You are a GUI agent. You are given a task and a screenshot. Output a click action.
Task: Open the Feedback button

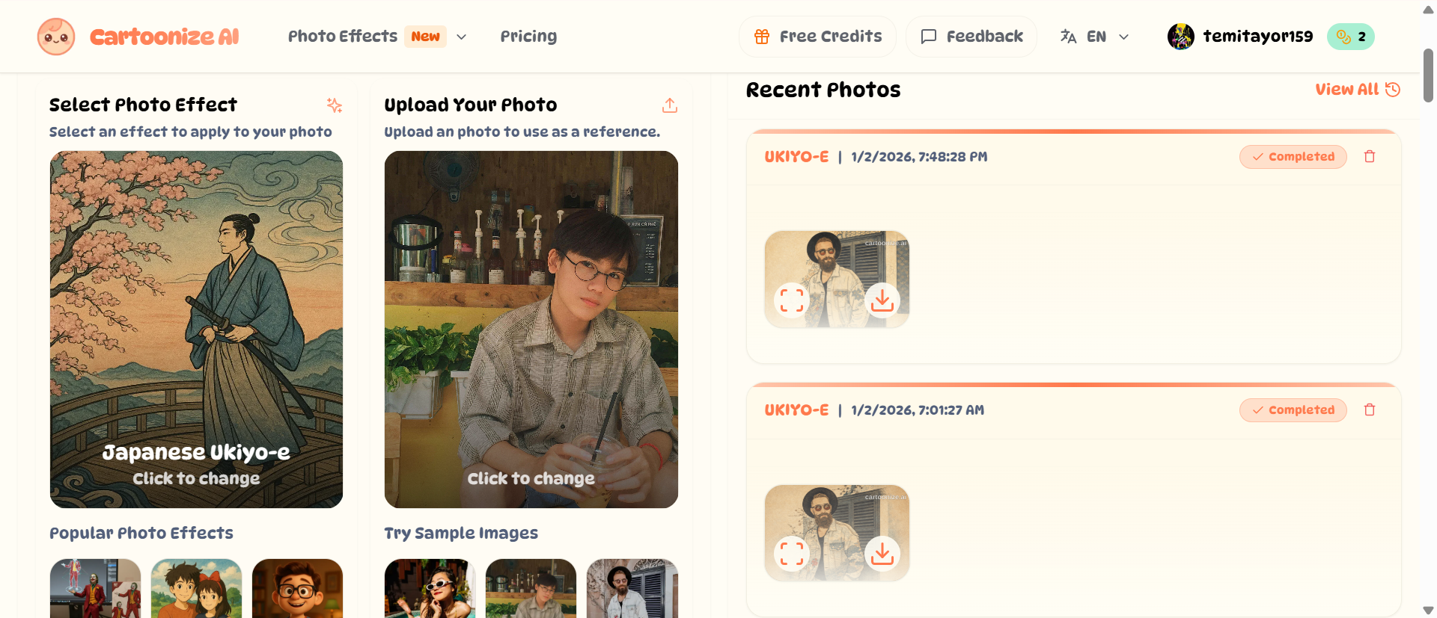(x=971, y=37)
